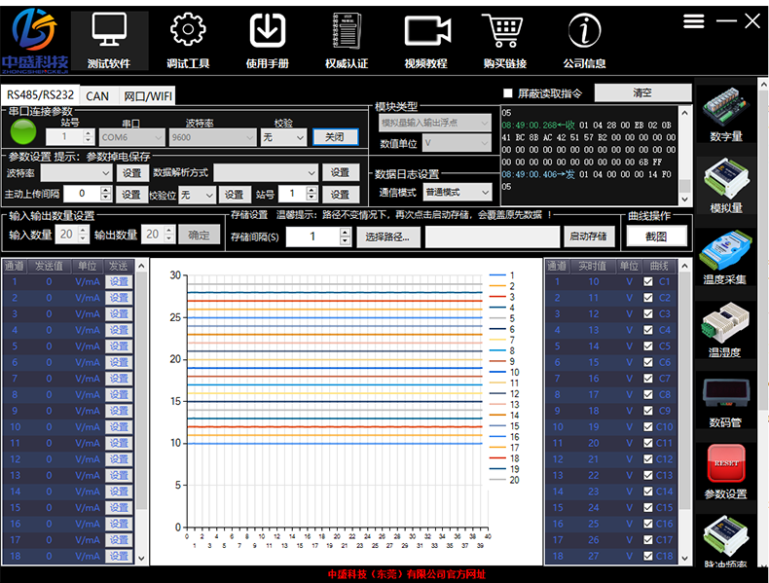Select the 数字量 module in sidebar
769x583 pixels.
[725, 107]
